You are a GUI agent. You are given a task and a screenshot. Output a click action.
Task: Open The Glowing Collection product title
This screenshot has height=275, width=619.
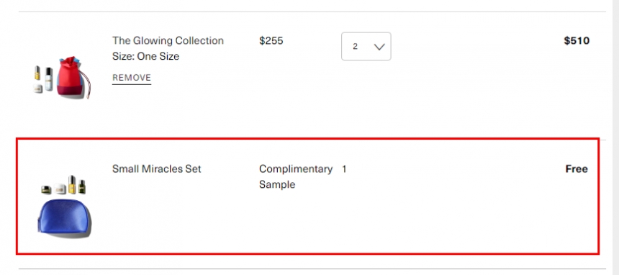pos(168,41)
